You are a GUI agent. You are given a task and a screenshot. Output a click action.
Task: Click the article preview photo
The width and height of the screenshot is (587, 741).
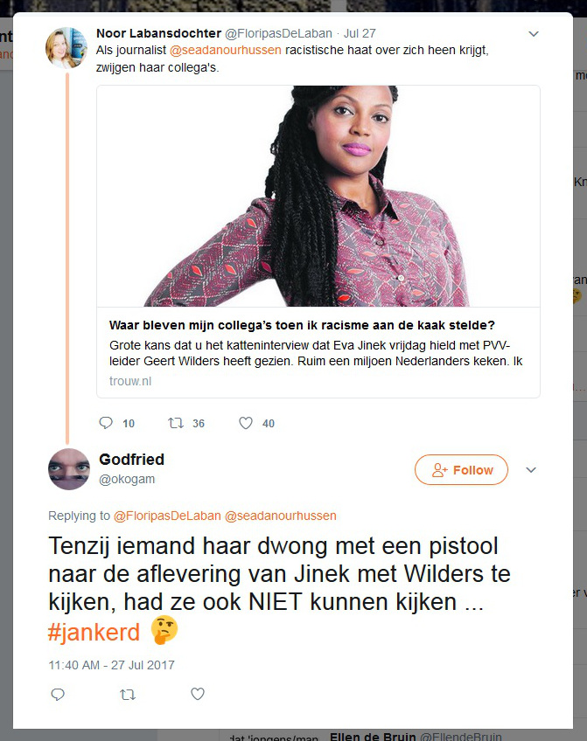coord(318,196)
